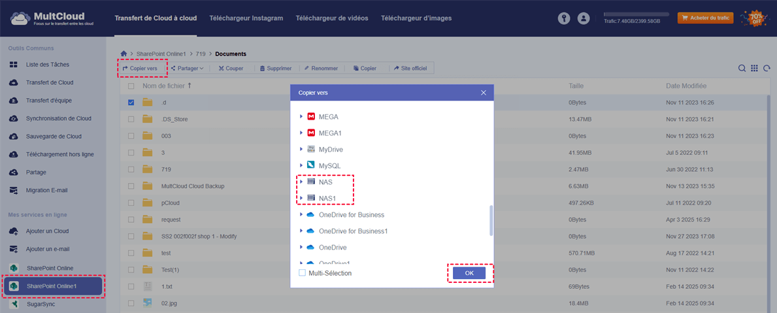Open Téléchargeur d'images tab

416,18
